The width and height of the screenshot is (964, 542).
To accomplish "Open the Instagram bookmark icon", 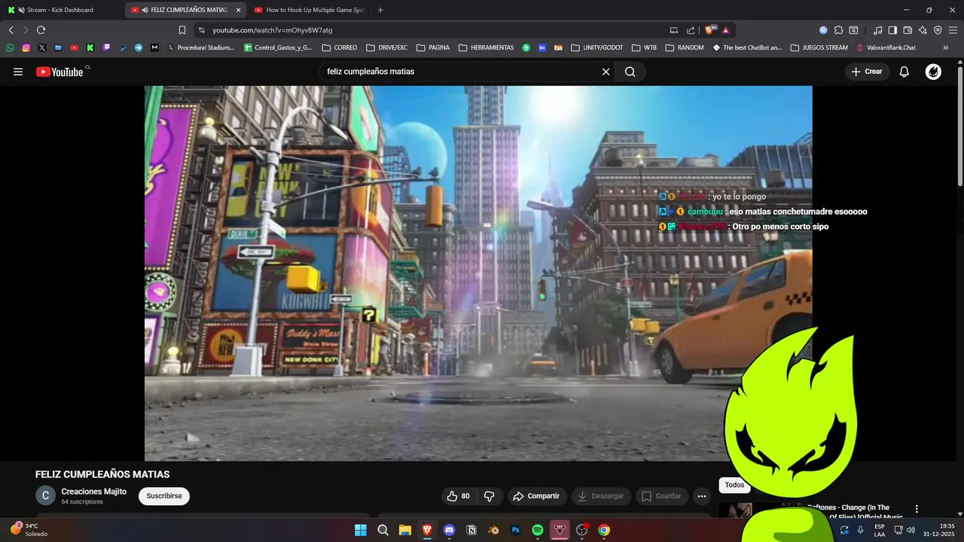I will point(26,47).
